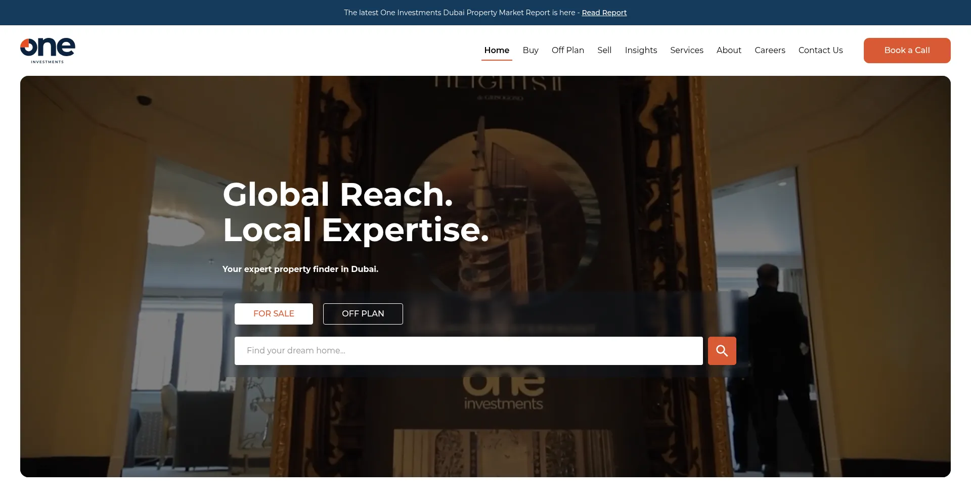971x502 pixels.
Task: Open the Read Report link
Action: click(604, 13)
